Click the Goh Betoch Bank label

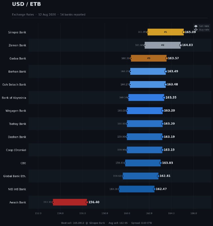pyautogui.click(x=14, y=84)
